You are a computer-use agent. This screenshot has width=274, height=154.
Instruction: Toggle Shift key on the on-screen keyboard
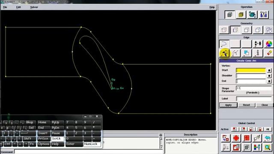click(29, 139)
